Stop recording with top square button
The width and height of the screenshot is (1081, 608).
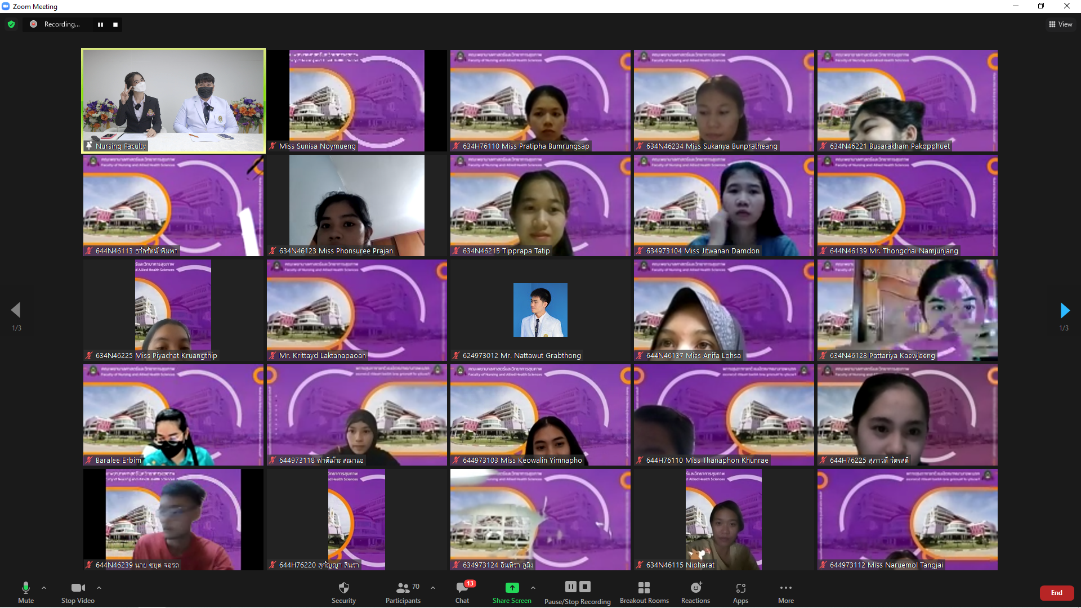(115, 24)
